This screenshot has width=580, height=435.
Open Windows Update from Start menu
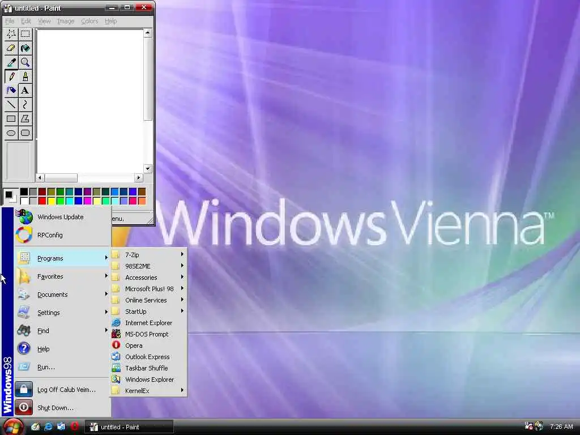[62, 217]
